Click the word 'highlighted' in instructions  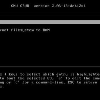pyautogui.click(x=88, y=74)
